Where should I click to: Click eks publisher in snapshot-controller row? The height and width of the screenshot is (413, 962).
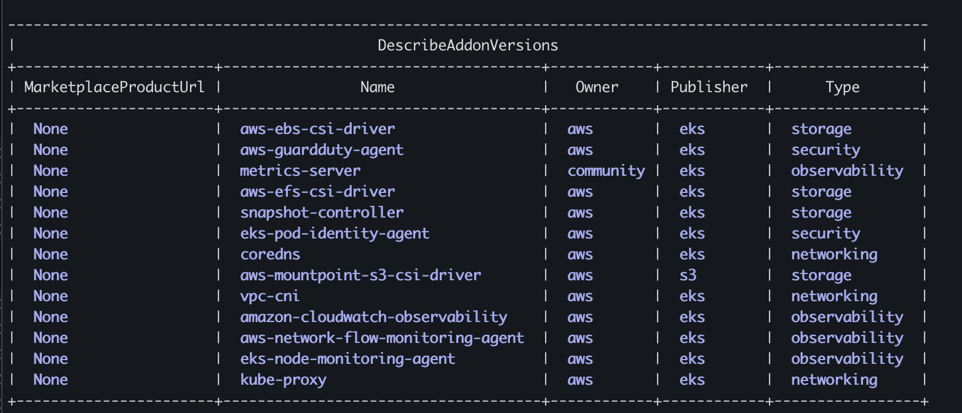(692, 213)
